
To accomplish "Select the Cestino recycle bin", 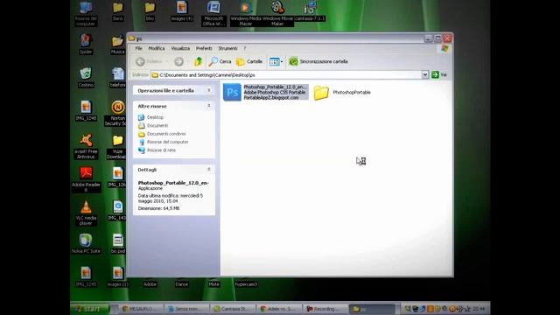I will pyautogui.click(x=86, y=78).
